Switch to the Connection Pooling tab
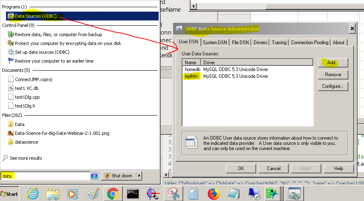Image resolution: width=364 pixels, height=201 pixels. [310, 43]
